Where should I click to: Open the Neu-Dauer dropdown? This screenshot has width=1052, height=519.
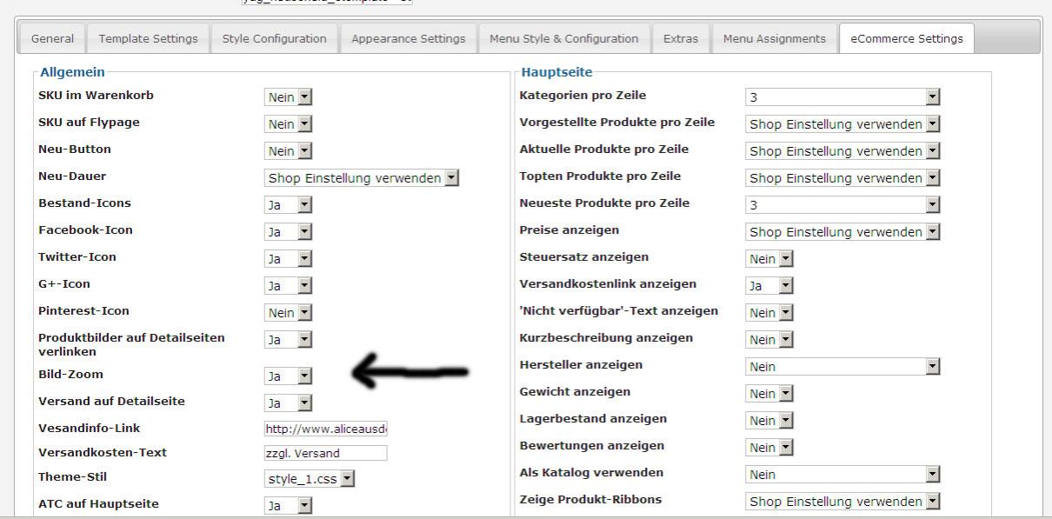[361, 178]
